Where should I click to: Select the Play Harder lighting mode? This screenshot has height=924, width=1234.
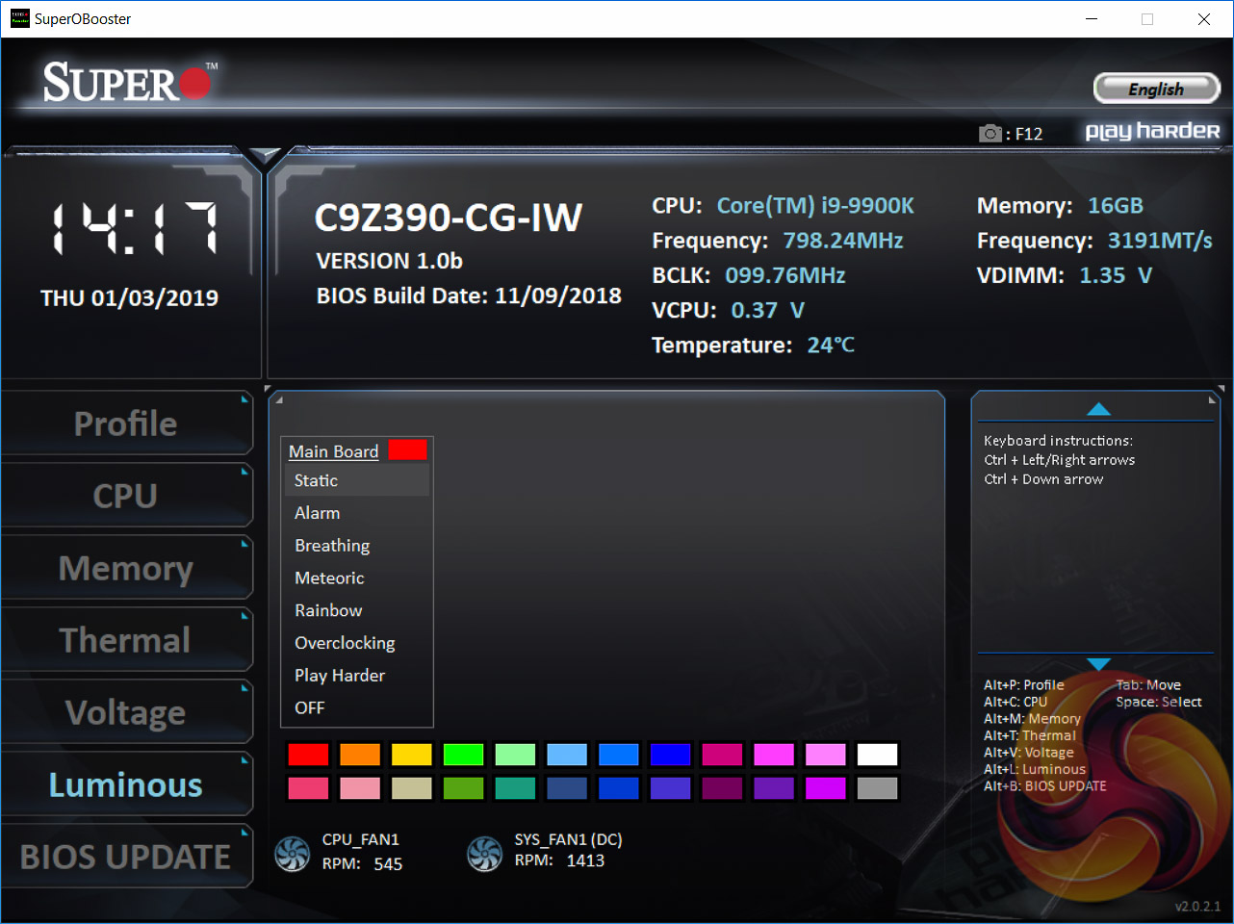click(x=357, y=676)
